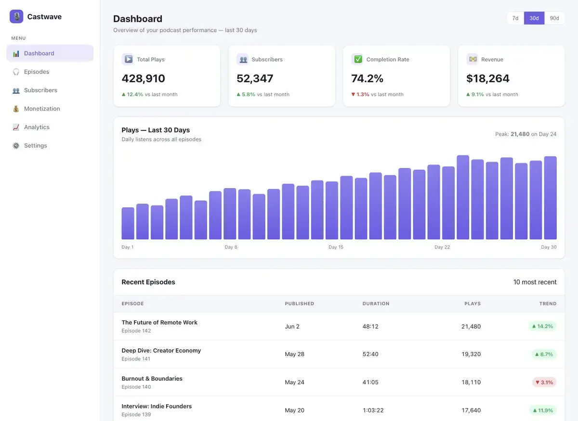Image resolution: width=578 pixels, height=421 pixels.
Task: Select the 30d range tab
Action: [x=534, y=18]
